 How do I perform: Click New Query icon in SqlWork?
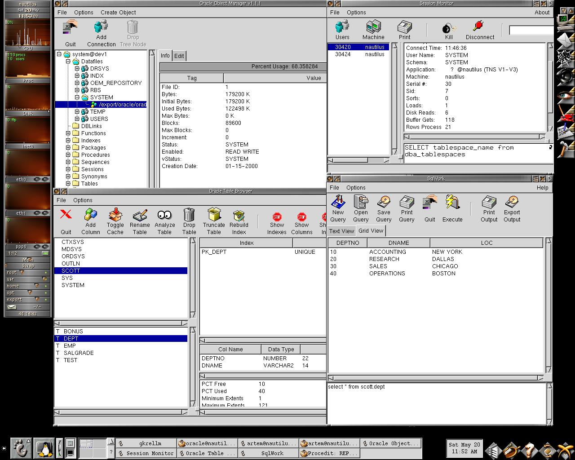coord(338,202)
